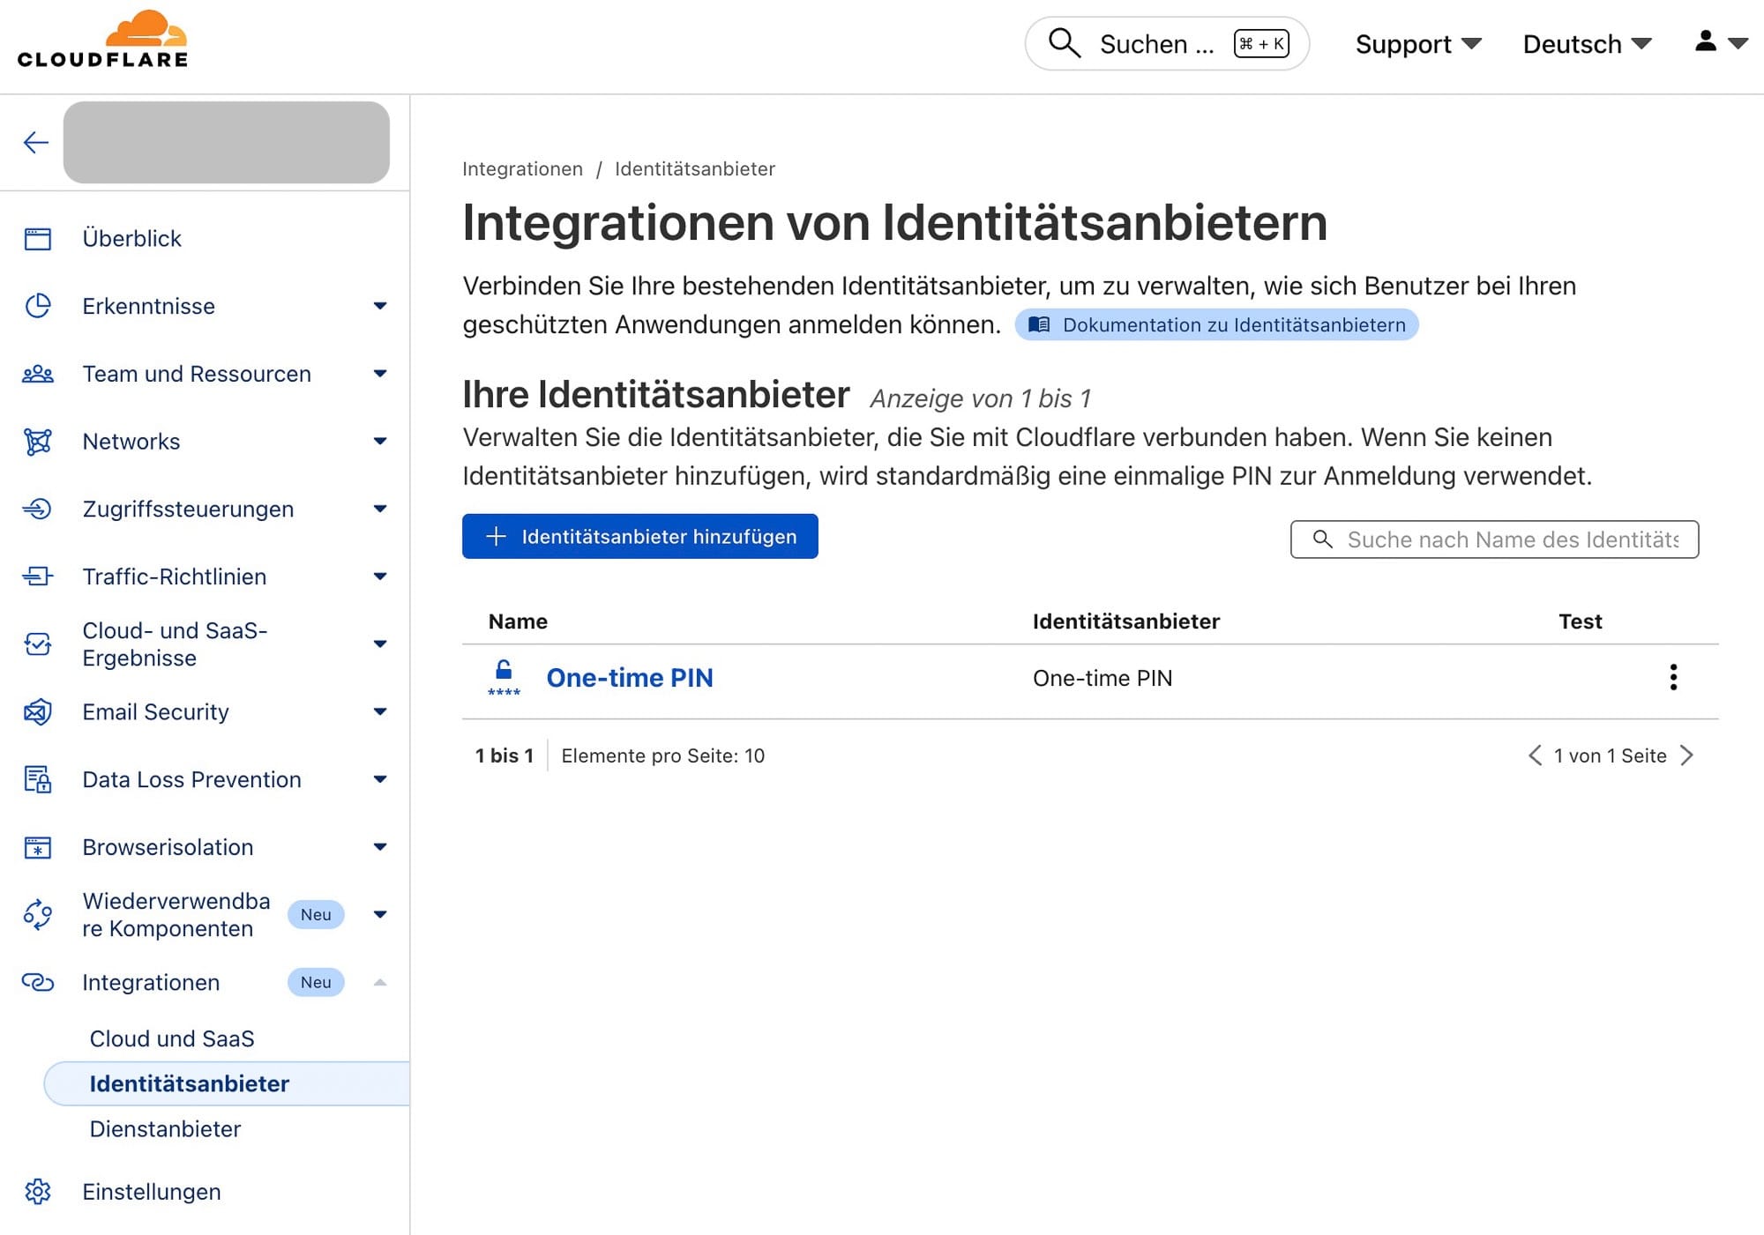The height and width of the screenshot is (1235, 1764).
Task: Click the Networks sidebar icon
Action: pyautogui.click(x=37, y=441)
